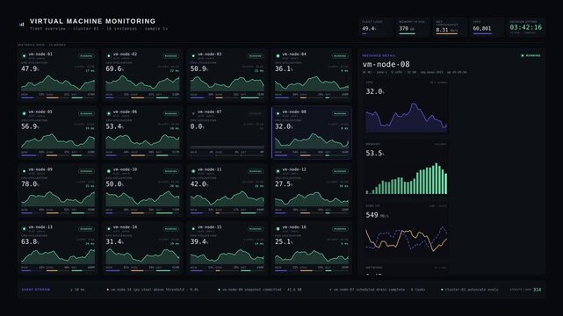Click the 549 MB/s disk IO reading
The width and height of the screenshot is (563, 316).
(377, 215)
